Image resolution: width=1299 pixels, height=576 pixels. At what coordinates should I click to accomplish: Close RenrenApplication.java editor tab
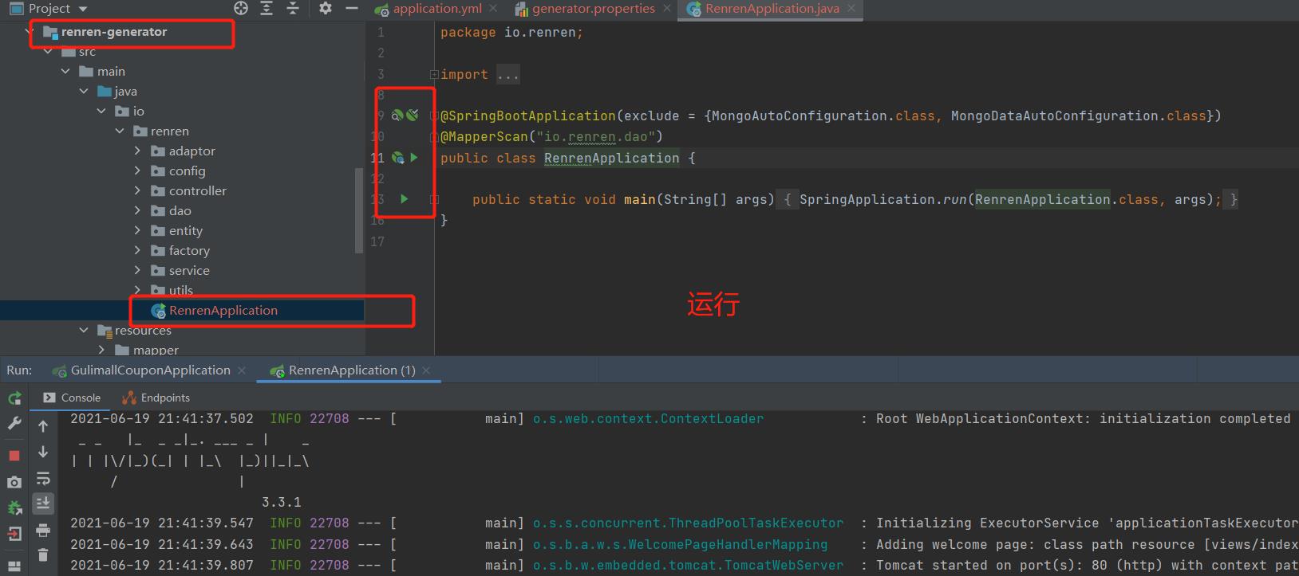tap(851, 9)
